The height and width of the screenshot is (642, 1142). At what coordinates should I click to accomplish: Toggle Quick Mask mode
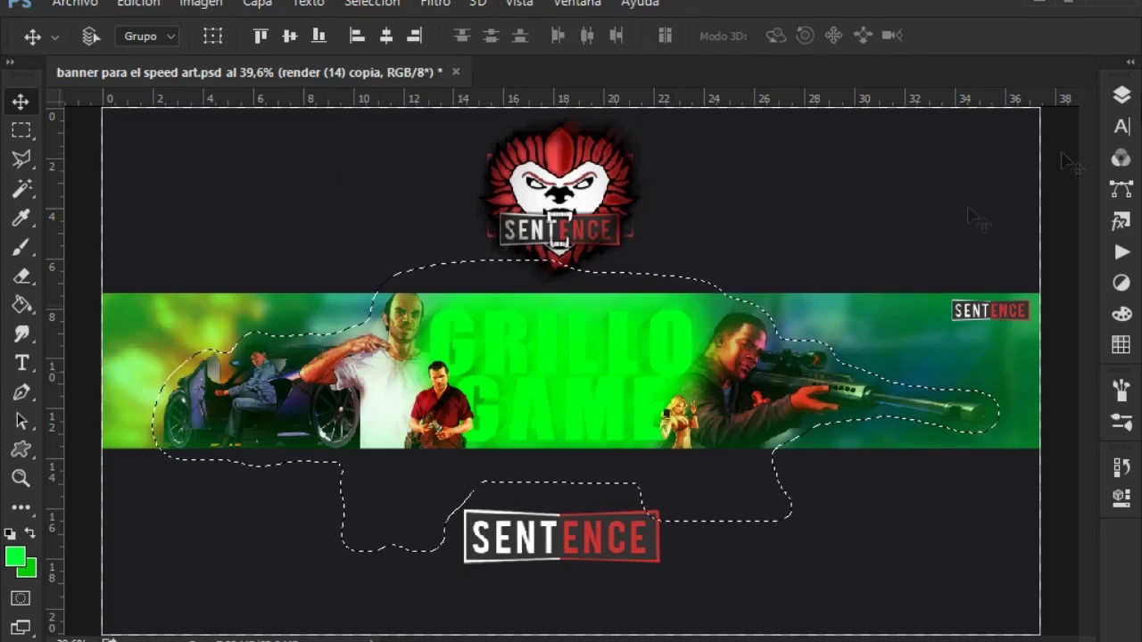pos(21,598)
